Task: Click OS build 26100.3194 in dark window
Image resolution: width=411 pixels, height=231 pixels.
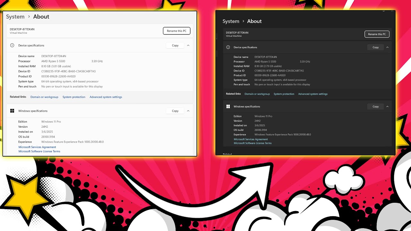Action: pos(261,130)
